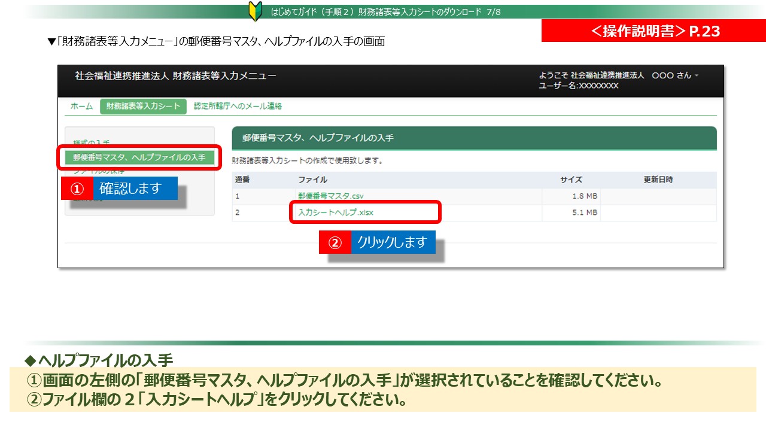Open 認定所轄庁へのメール連絡 tab

click(x=238, y=106)
